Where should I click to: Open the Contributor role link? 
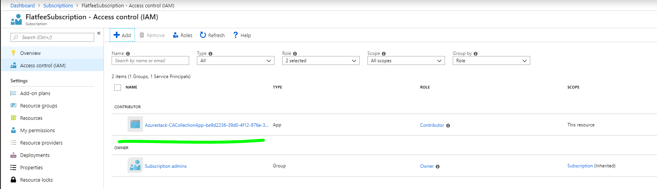[432, 125]
